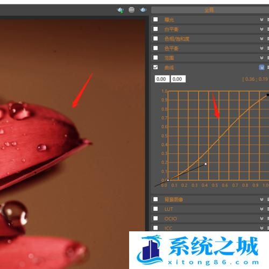Select the black curve endpoint at top right
Image resolution: width=269 pixels, height=269 pixels.
268,95
